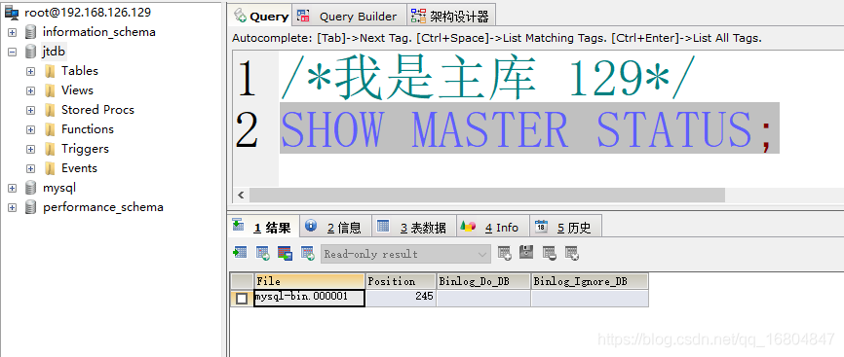
Task: Select the mysql-bin.000001 cell
Action: (x=309, y=298)
